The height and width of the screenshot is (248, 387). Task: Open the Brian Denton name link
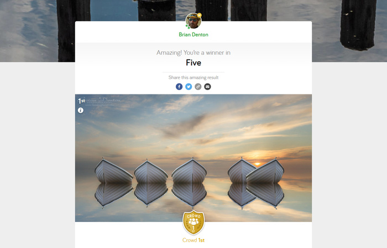pyautogui.click(x=193, y=34)
